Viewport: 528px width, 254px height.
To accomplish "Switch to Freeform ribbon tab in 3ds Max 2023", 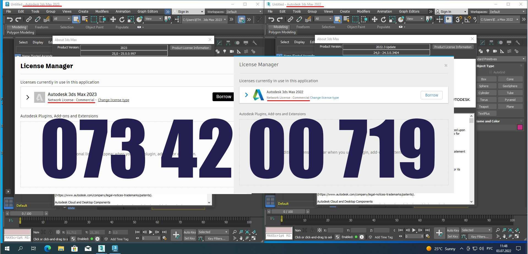I will click(x=42, y=27).
